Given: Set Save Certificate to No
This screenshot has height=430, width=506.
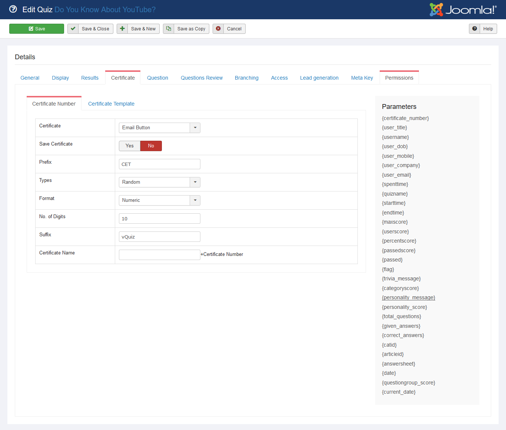Looking at the screenshot, I should click(x=151, y=146).
